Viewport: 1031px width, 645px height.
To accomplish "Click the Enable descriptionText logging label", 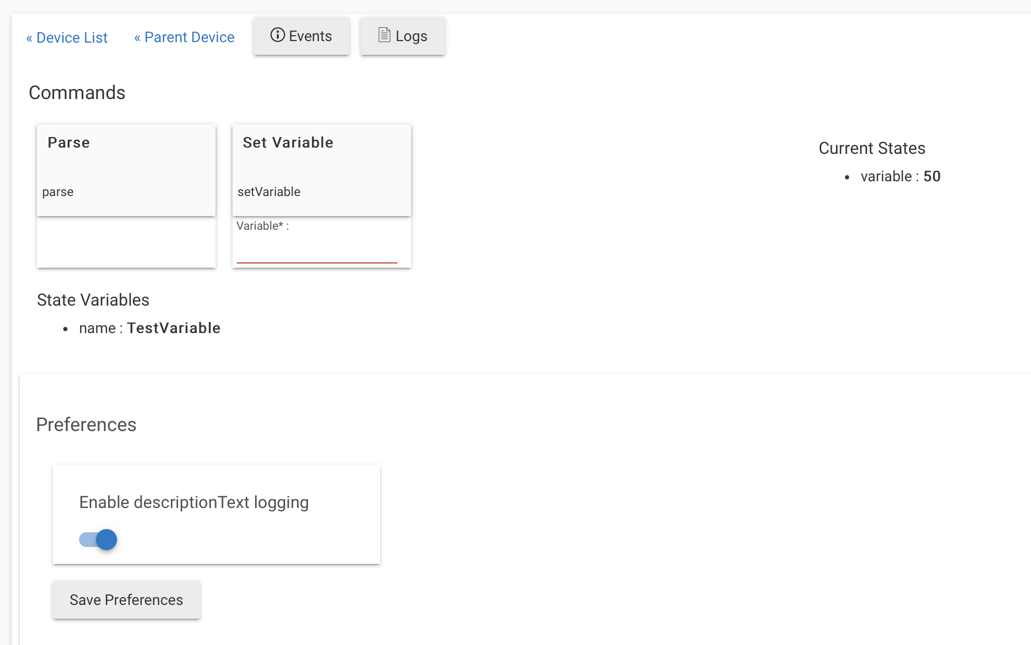I will (x=193, y=502).
